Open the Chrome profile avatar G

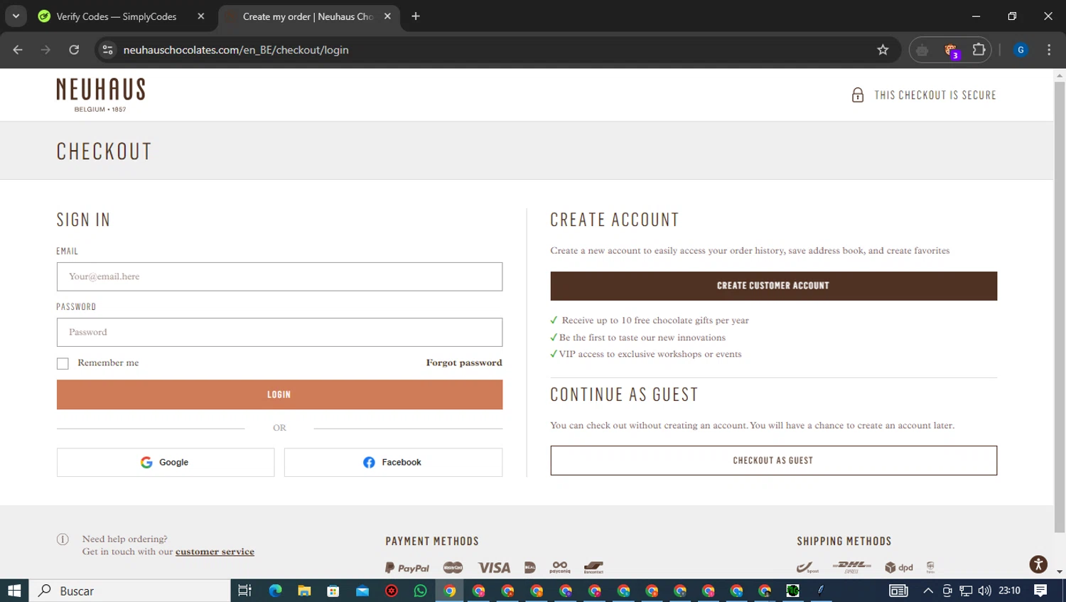coord(1021,50)
